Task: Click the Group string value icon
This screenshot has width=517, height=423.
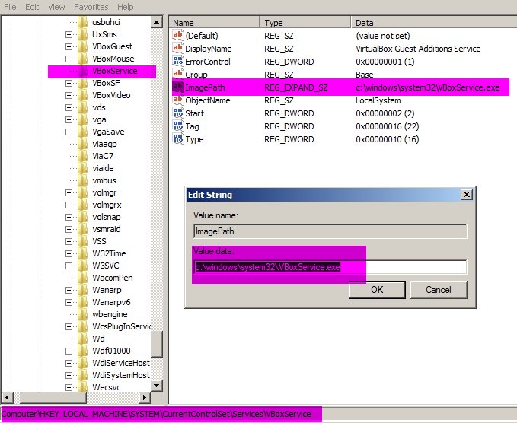Action: [x=177, y=74]
